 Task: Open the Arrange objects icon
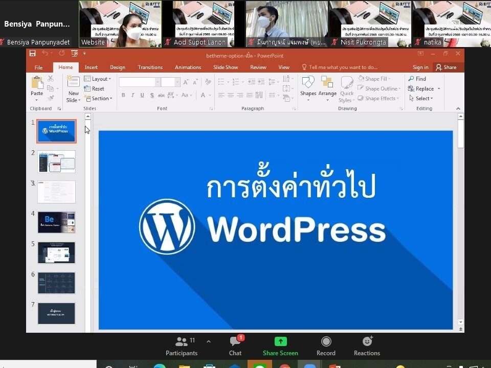coord(327,82)
